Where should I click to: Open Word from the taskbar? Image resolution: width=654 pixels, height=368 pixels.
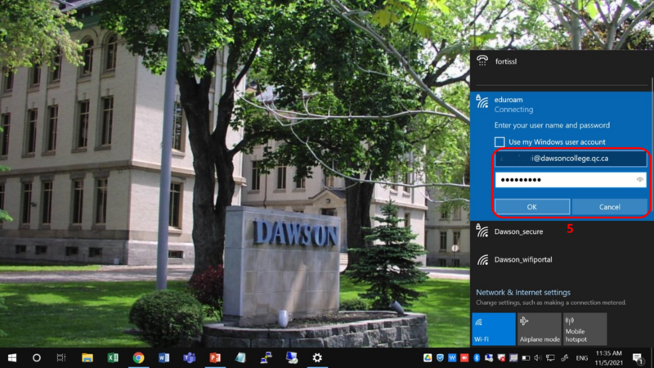164,358
